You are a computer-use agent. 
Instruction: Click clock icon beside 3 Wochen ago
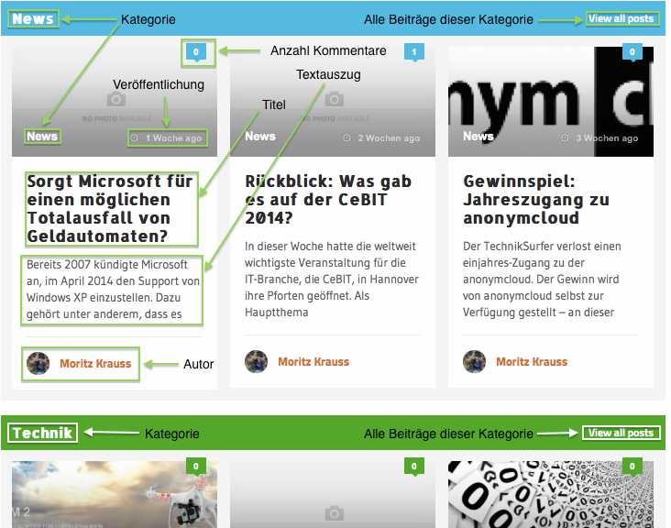(565, 138)
